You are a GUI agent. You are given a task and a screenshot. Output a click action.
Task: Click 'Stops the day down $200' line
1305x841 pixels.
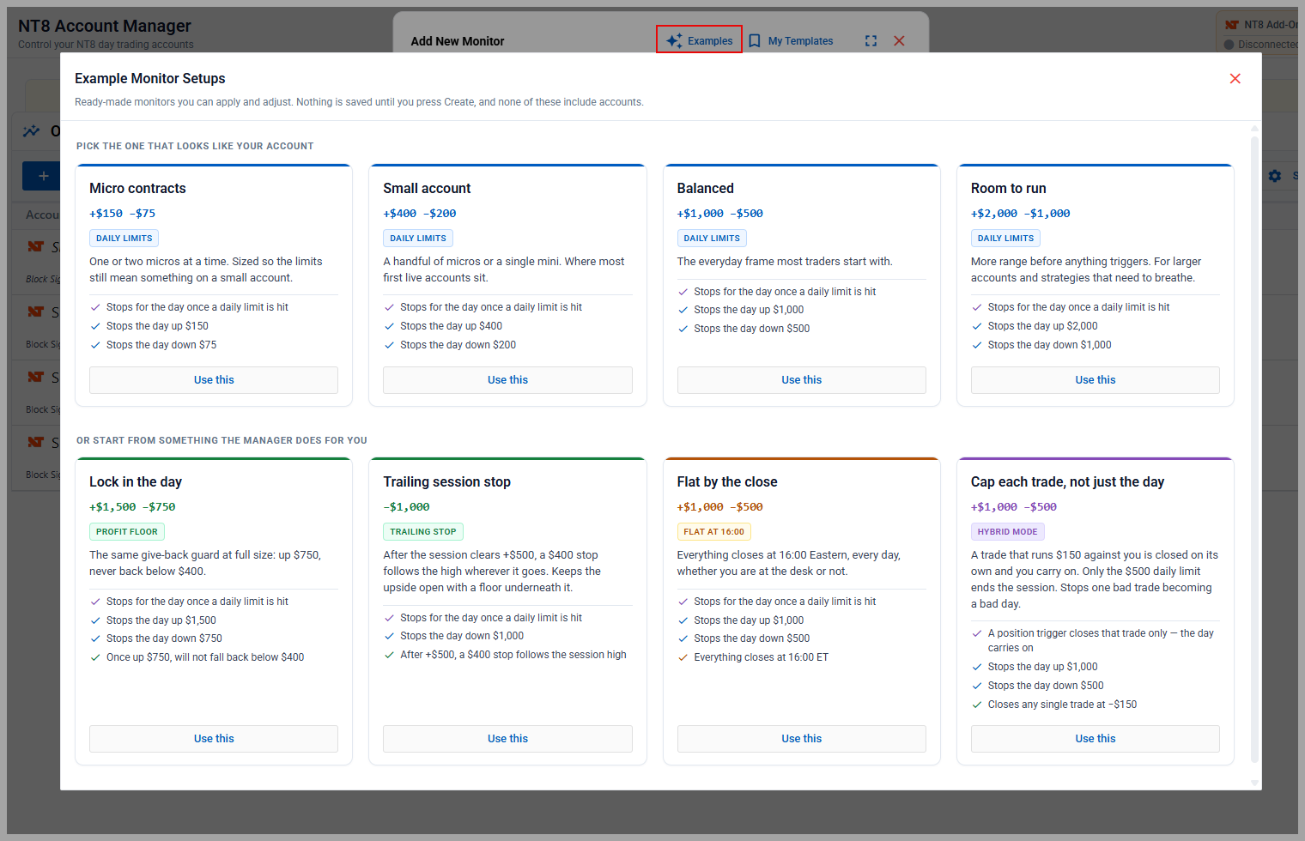[458, 345]
